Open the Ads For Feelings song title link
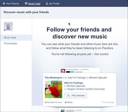This screenshot has width=128, height=112. click(x=73, y=83)
